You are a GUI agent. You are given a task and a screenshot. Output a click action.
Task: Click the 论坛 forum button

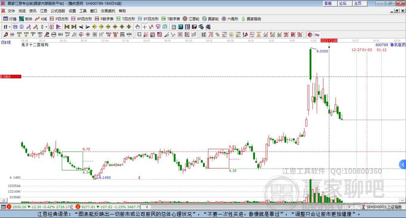click(x=345, y=3)
